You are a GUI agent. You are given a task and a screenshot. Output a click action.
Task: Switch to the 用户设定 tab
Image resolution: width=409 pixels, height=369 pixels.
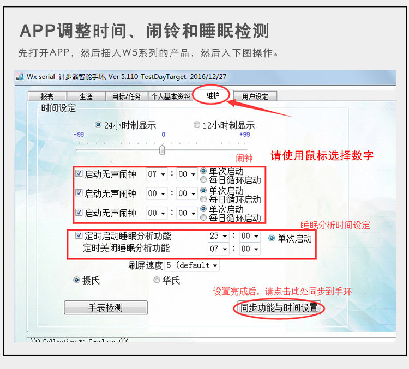click(x=255, y=96)
